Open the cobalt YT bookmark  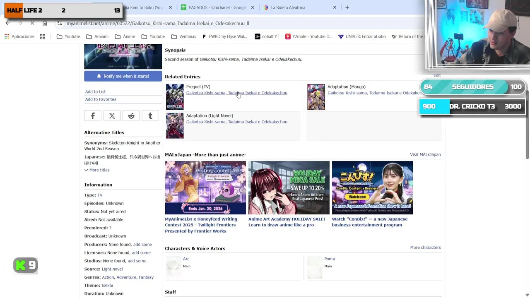click(267, 36)
